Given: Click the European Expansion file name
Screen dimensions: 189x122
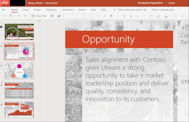Looking at the screenshot, I should [x=150, y=3].
